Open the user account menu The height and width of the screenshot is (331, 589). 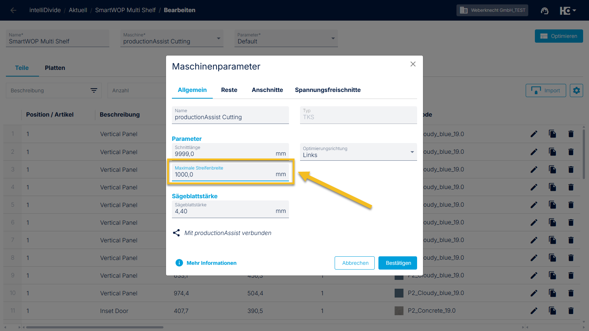568,11
